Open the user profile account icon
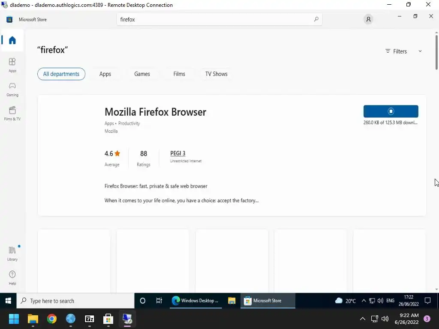Viewport: 439px width, 329px height. (368, 19)
